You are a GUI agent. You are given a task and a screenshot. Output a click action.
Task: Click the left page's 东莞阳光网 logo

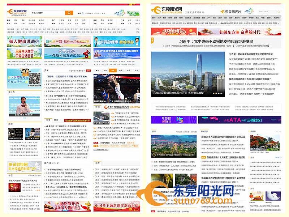point(18,13)
